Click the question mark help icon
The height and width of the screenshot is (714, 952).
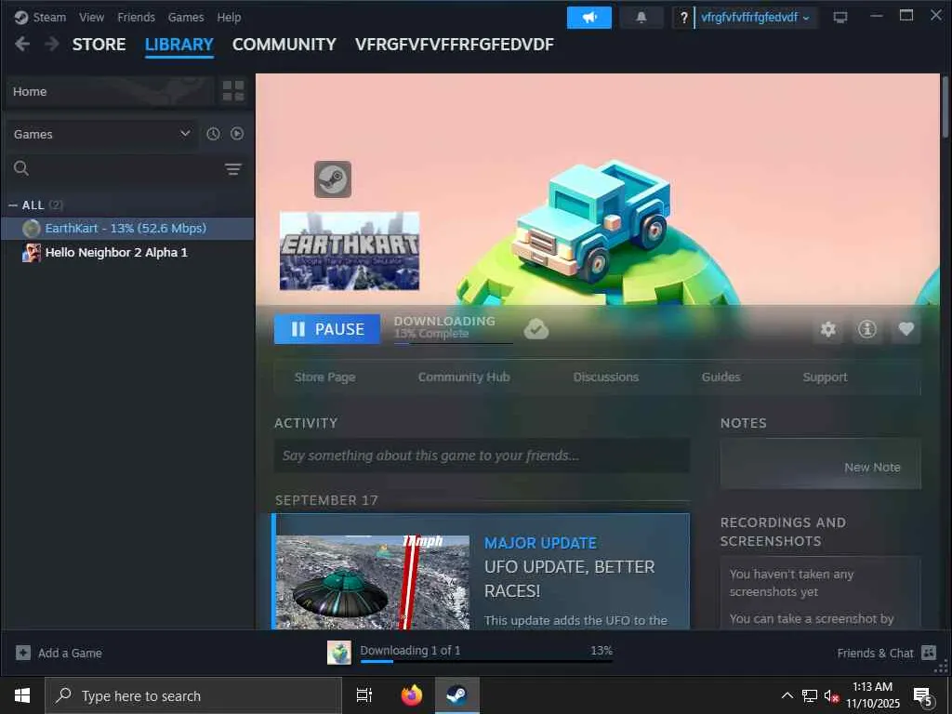click(683, 18)
